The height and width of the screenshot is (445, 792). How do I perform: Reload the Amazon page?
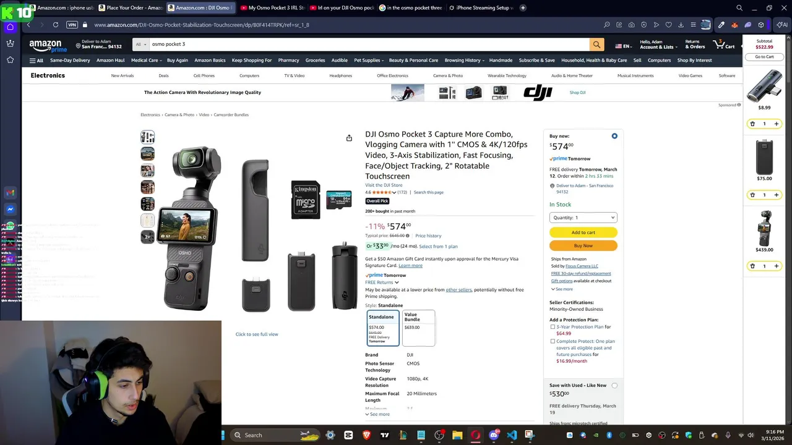pyautogui.click(x=56, y=25)
